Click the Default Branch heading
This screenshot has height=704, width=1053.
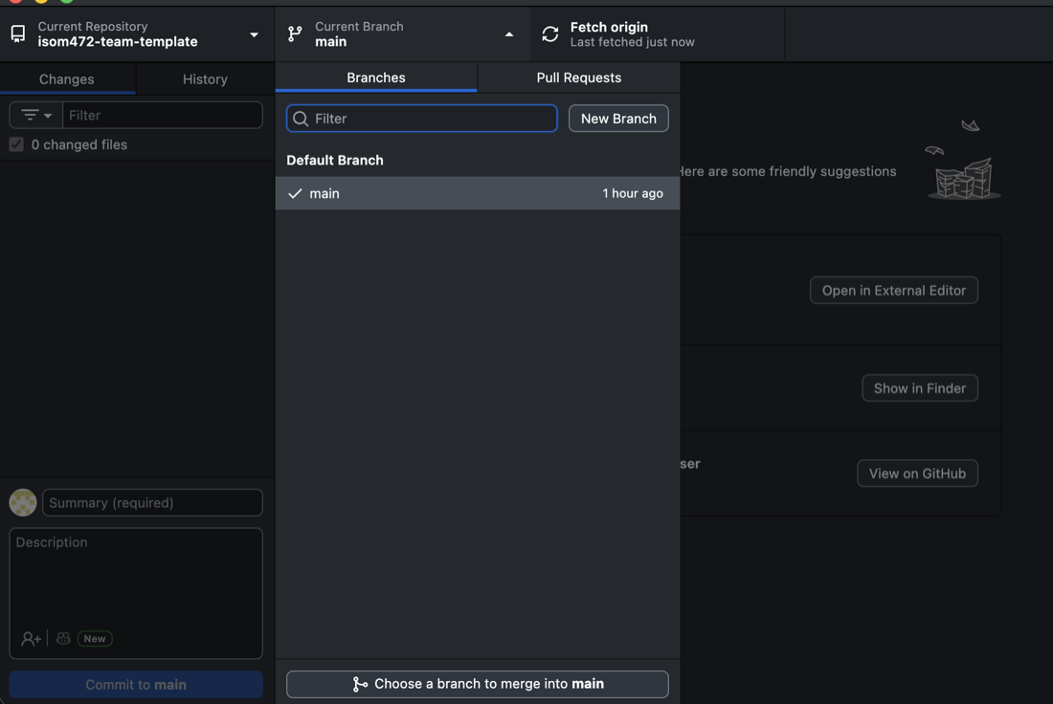(x=335, y=160)
